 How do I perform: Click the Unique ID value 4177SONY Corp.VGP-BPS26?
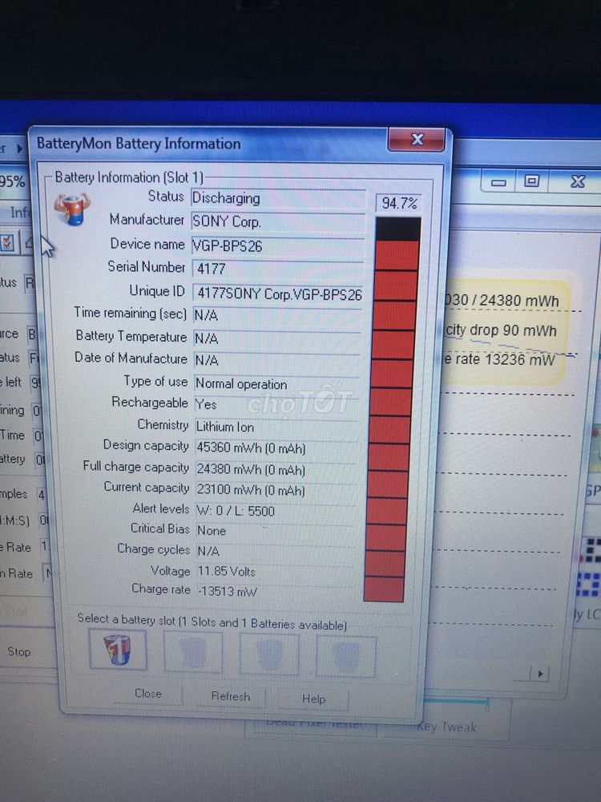click(278, 294)
